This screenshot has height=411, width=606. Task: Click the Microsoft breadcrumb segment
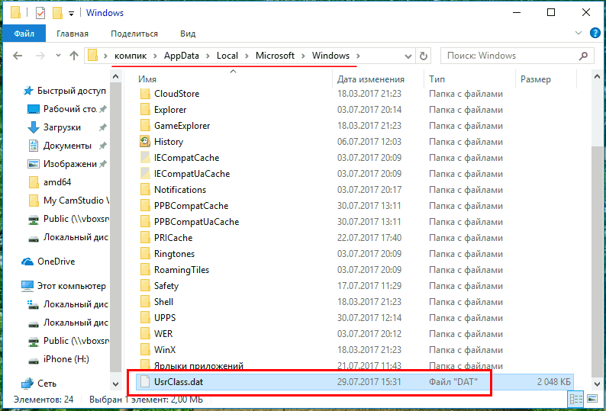[x=276, y=56]
